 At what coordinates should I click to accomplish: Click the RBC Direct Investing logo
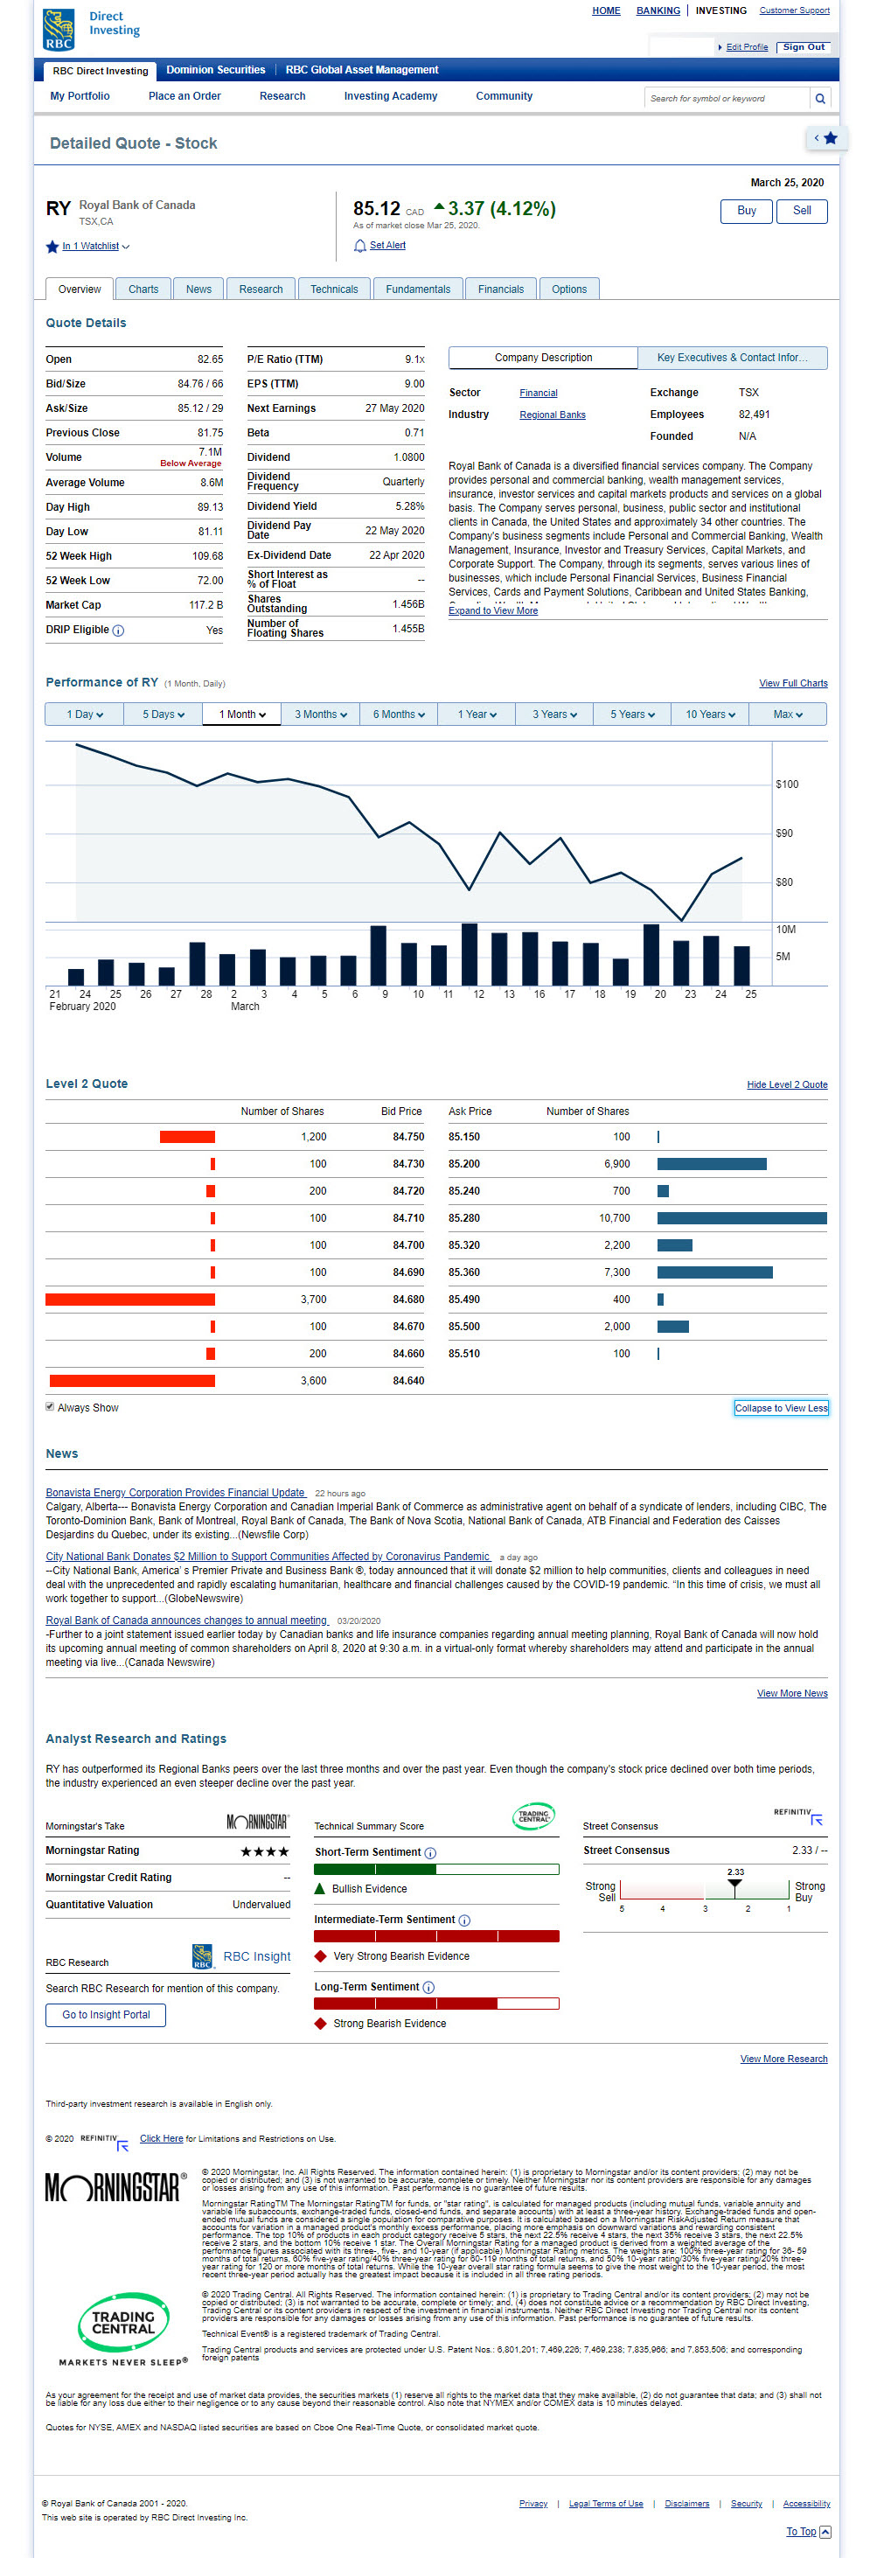click(x=93, y=28)
